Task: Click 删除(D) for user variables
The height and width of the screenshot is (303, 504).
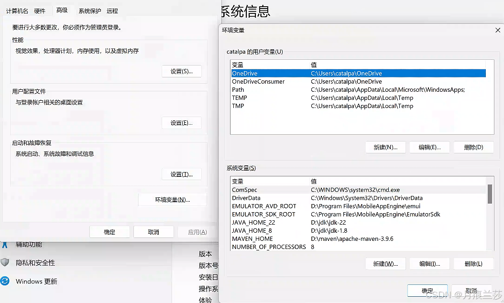Action: pyautogui.click(x=473, y=147)
